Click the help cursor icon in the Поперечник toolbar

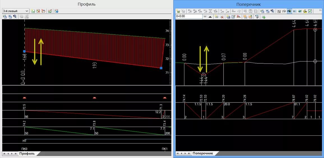pos(272,11)
